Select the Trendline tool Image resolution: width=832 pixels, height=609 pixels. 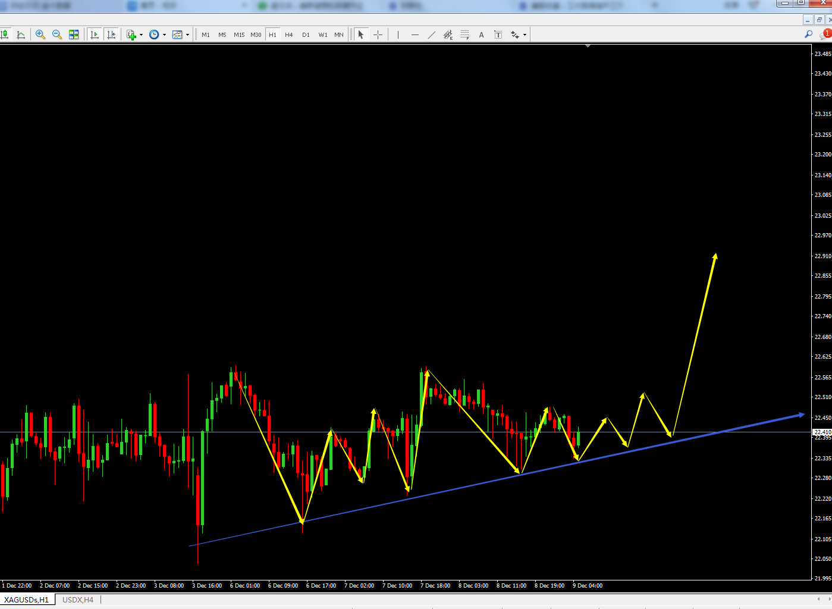pos(431,34)
